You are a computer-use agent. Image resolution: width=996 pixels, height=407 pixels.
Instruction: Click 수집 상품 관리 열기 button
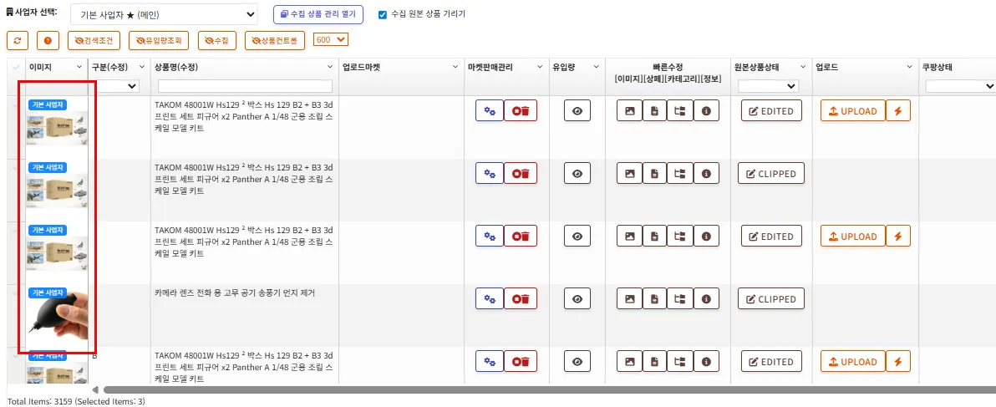point(318,14)
